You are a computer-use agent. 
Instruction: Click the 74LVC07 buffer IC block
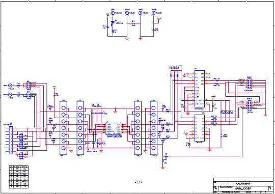click(200, 128)
